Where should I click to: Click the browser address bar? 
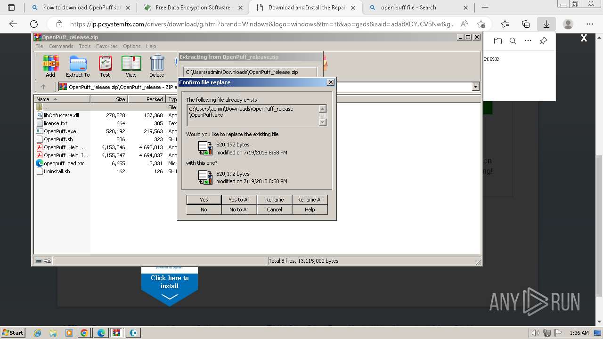[262, 24]
